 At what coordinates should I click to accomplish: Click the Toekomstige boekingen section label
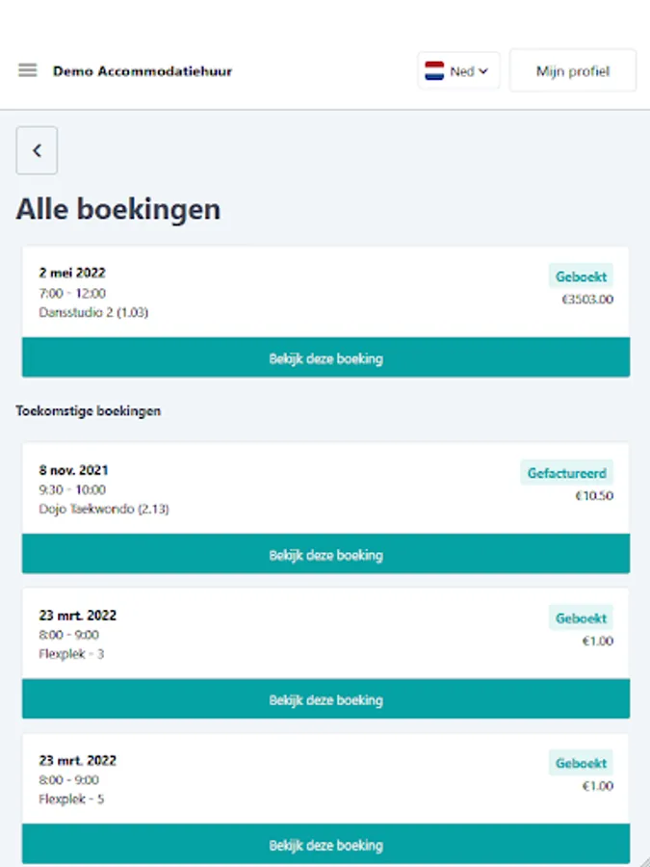[x=89, y=411]
